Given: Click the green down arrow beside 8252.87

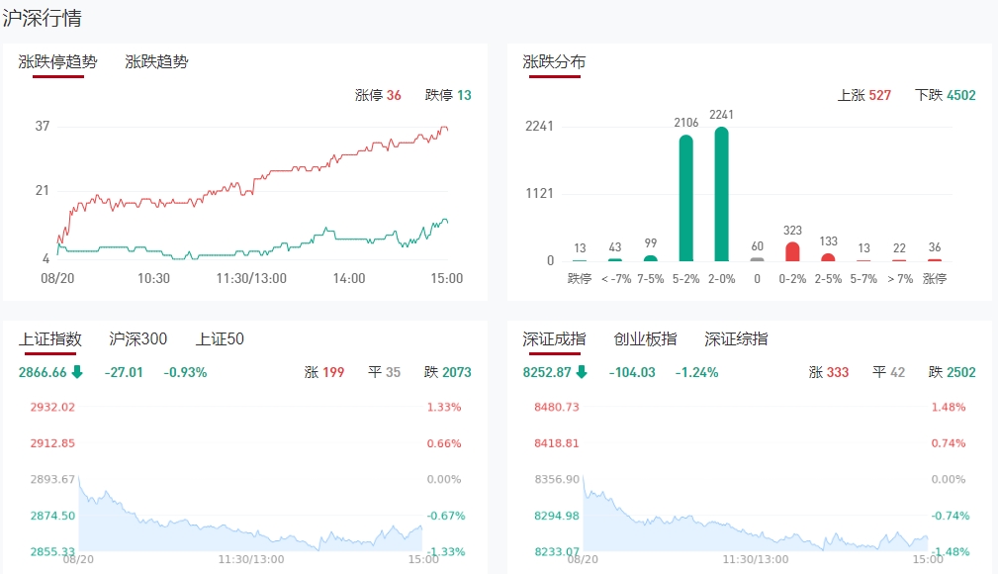Looking at the screenshot, I should [582, 372].
